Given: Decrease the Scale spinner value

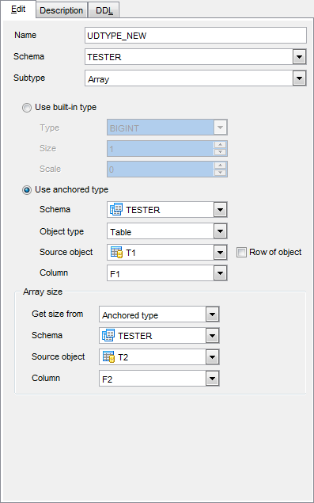Looking at the screenshot, I should 220,173.
